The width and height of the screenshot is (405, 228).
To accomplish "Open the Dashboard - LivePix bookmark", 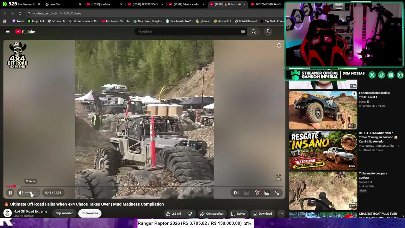I will coord(179,21).
